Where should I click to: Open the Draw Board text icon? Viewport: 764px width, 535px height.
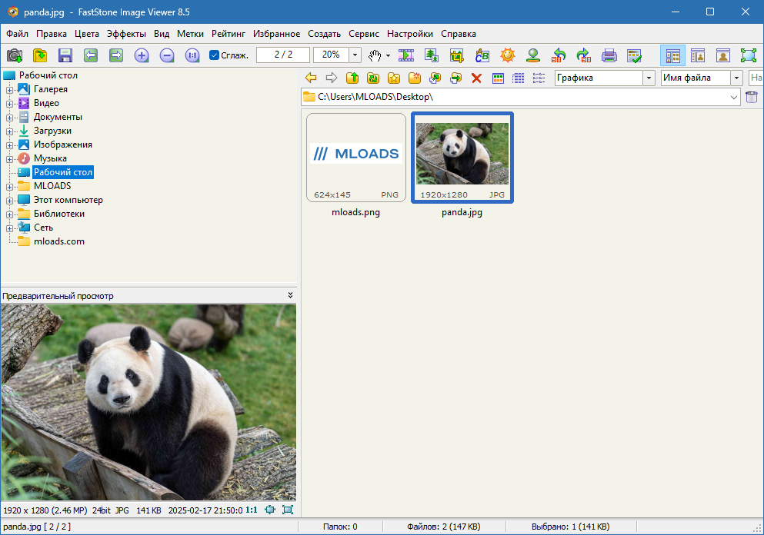pyautogui.click(x=482, y=55)
